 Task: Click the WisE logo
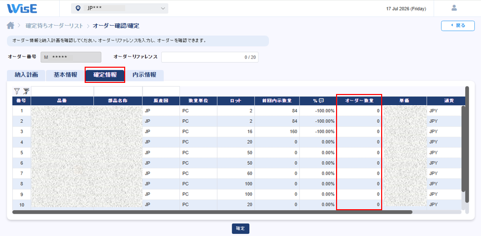(22, 9)
